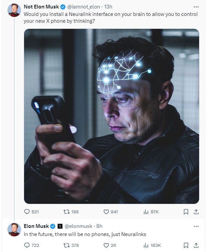Viewport: 213px width, 252px height.
Task: Open Not Elon Musk's avatar picture
Action: click(x=14, y=10)
